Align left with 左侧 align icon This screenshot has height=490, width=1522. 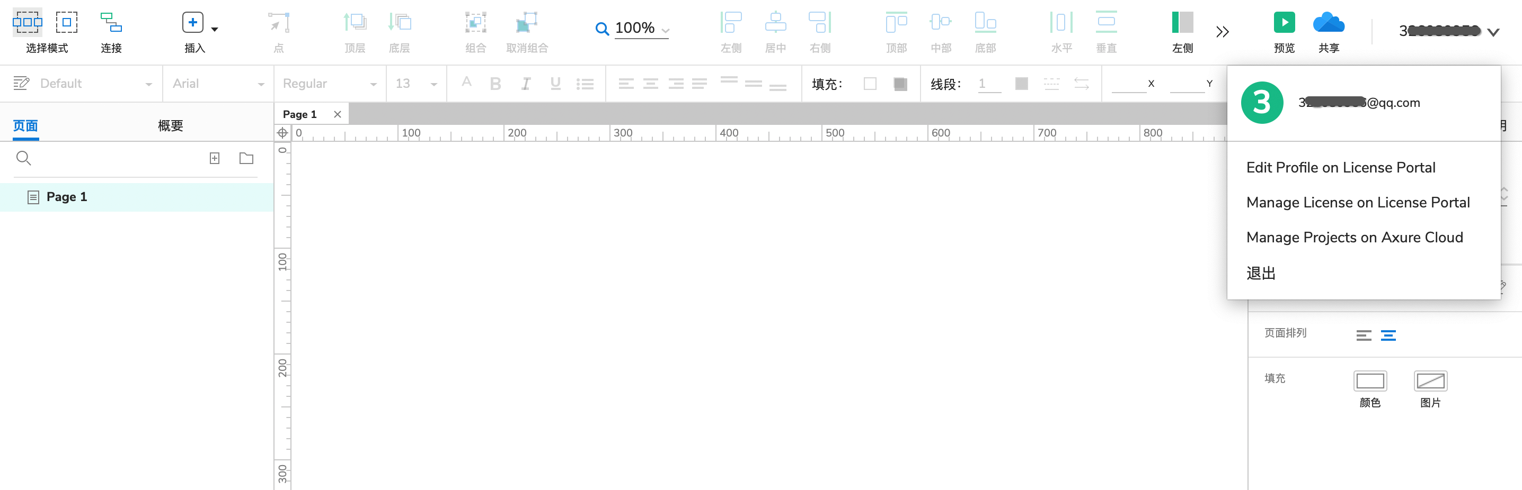[731, 22]
